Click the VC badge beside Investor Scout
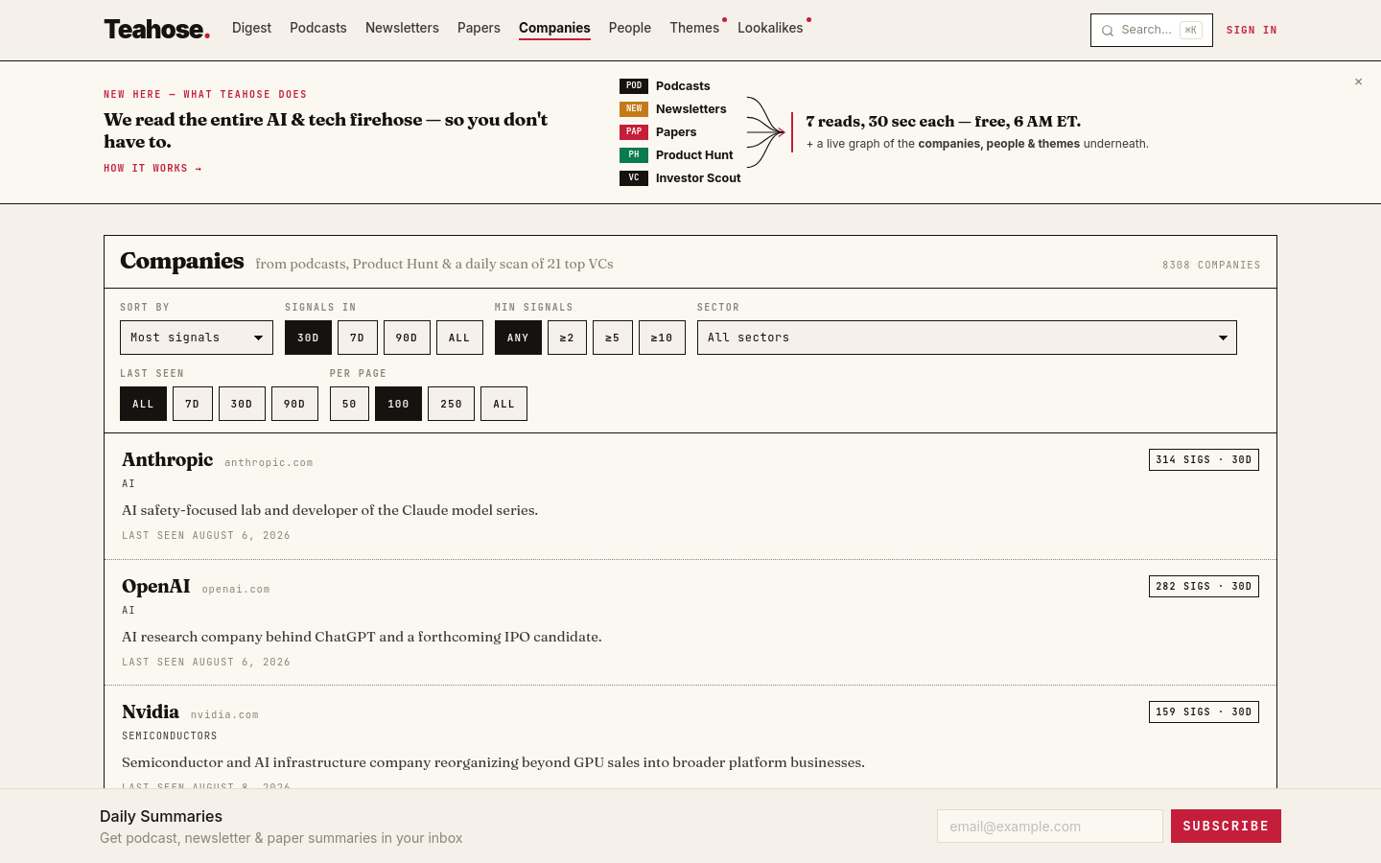 [634, 178]
